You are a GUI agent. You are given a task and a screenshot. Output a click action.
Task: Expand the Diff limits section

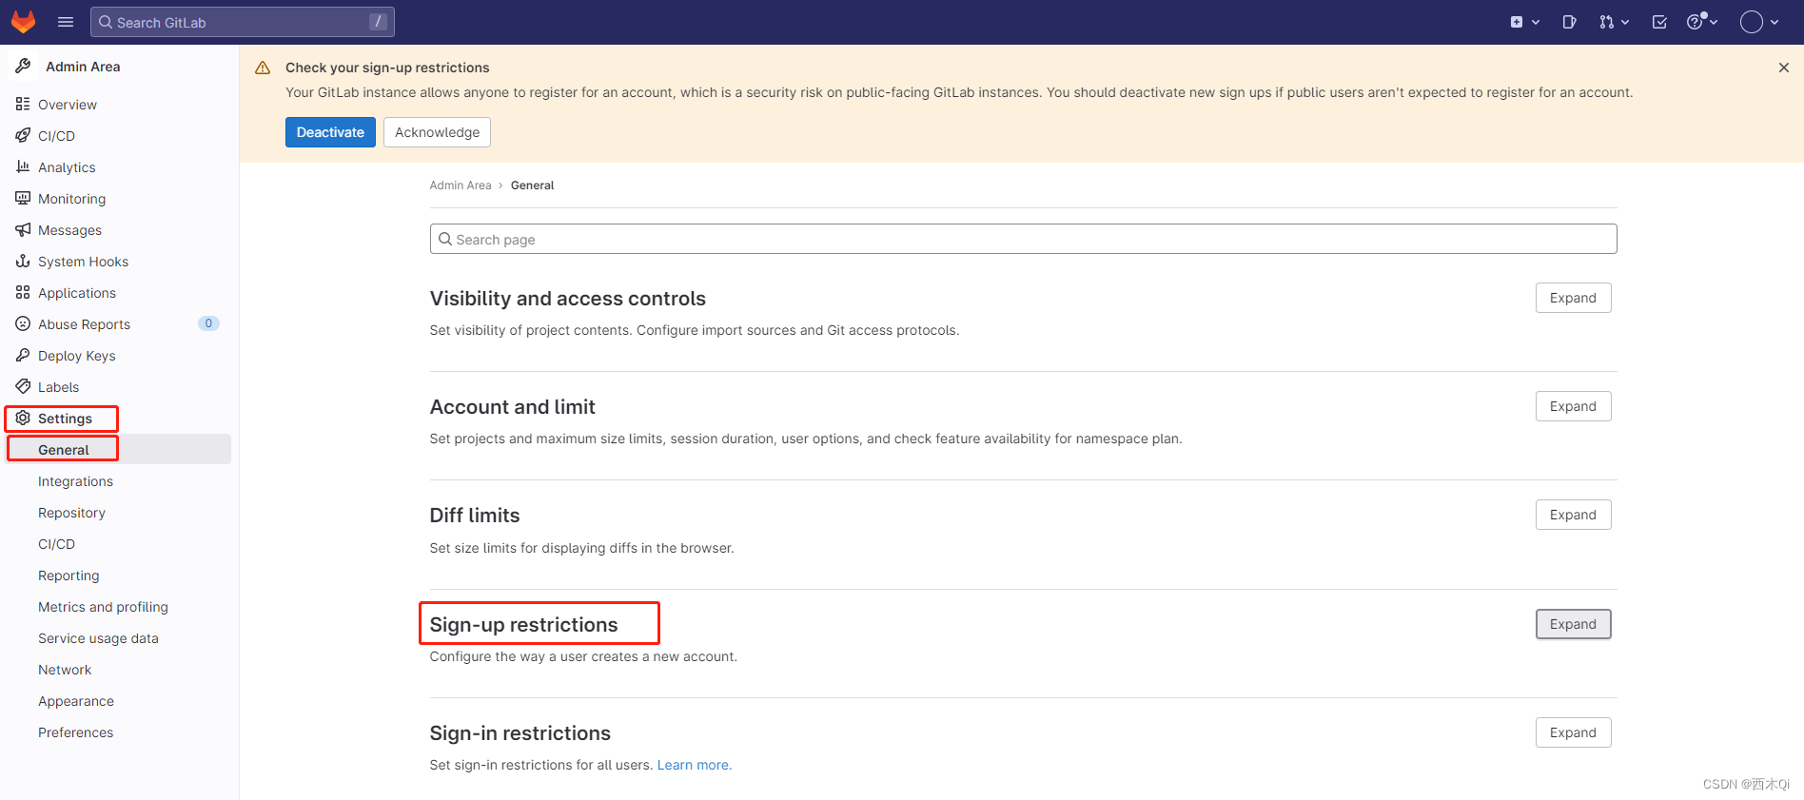(1573, 515)
